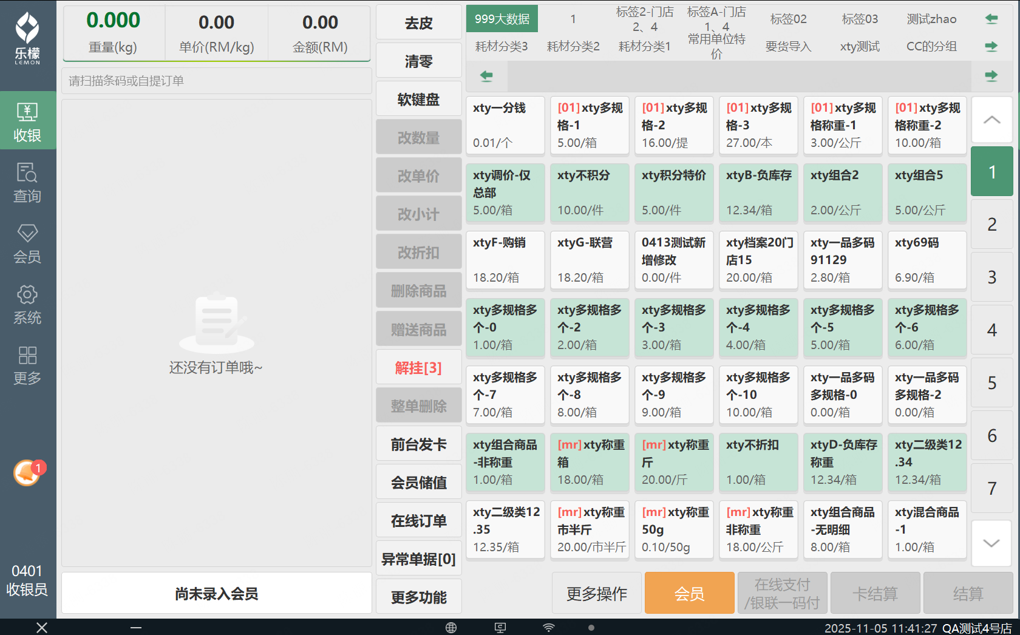Click the 乐檬 Lemon logo

[x=28, y=38]
